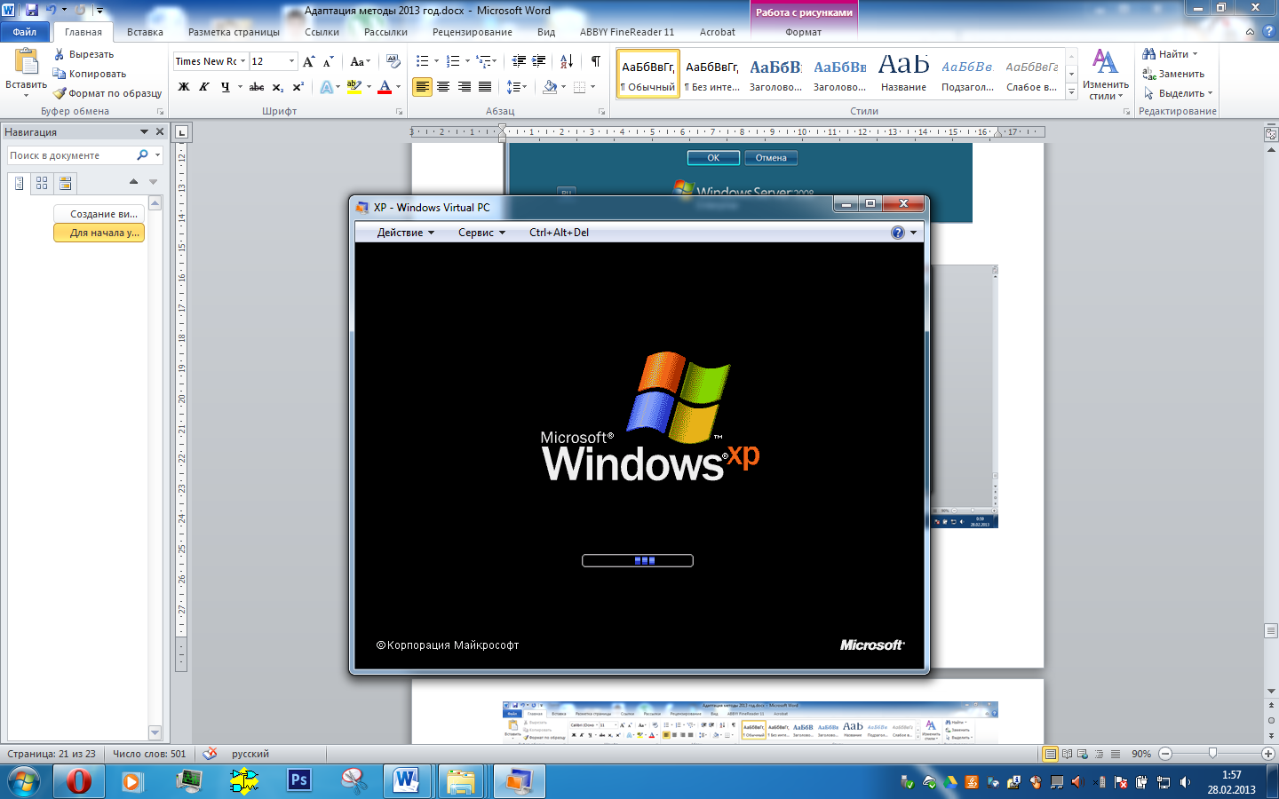
Task: Click the text highlight color button
Action: (x=354, y=87)
